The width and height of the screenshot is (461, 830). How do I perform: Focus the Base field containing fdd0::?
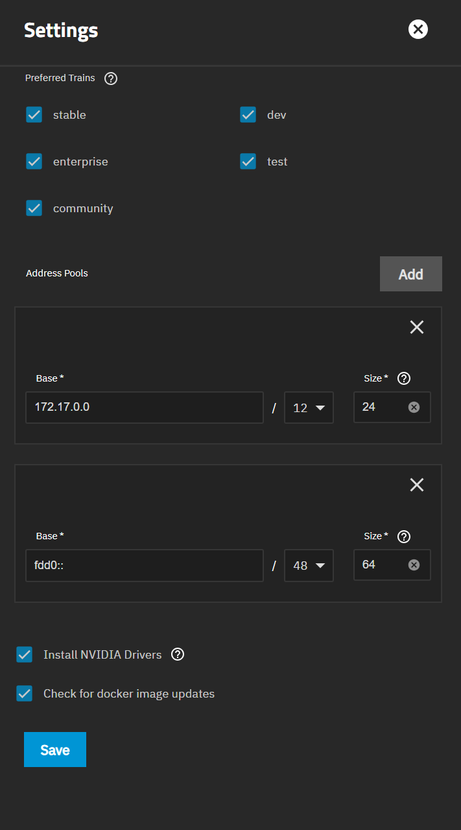pyautogui.click(x=145, y=565)
